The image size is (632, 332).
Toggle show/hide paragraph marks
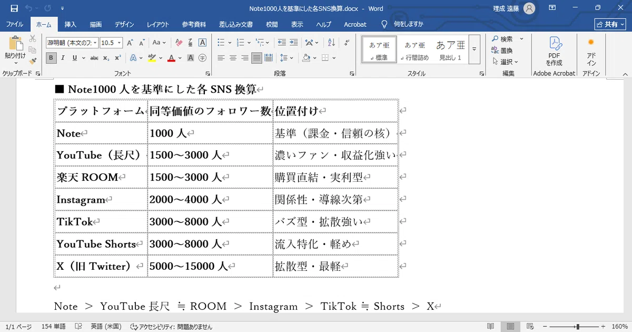coord(347,42)
